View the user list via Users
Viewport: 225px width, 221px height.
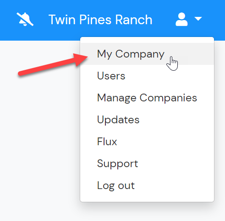point(111,76)
